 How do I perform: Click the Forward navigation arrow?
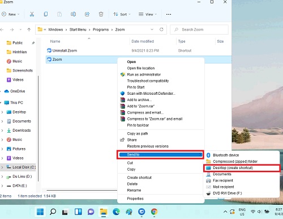coord(12,30)
